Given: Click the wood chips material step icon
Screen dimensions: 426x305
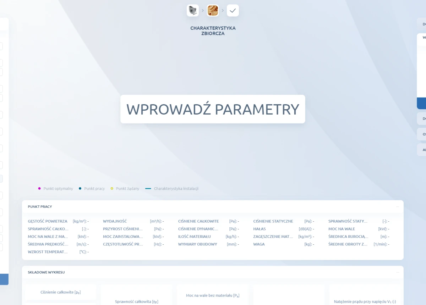Looking at the screenshot, I should (x=213, y=11).
